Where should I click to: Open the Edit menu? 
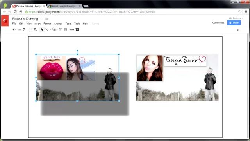(x=21, y=23)
